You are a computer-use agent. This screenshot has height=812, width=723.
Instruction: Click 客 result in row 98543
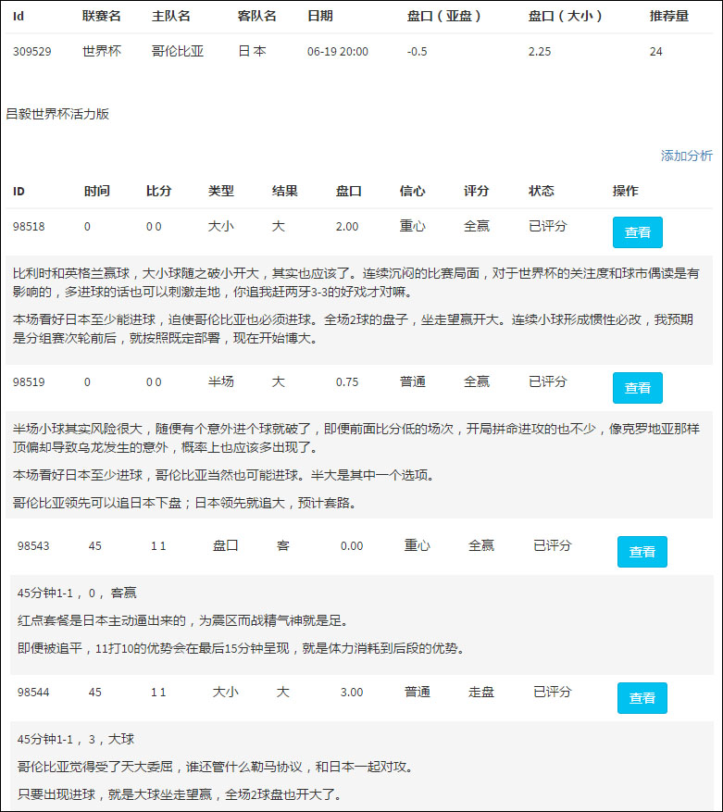coord(282,545)
